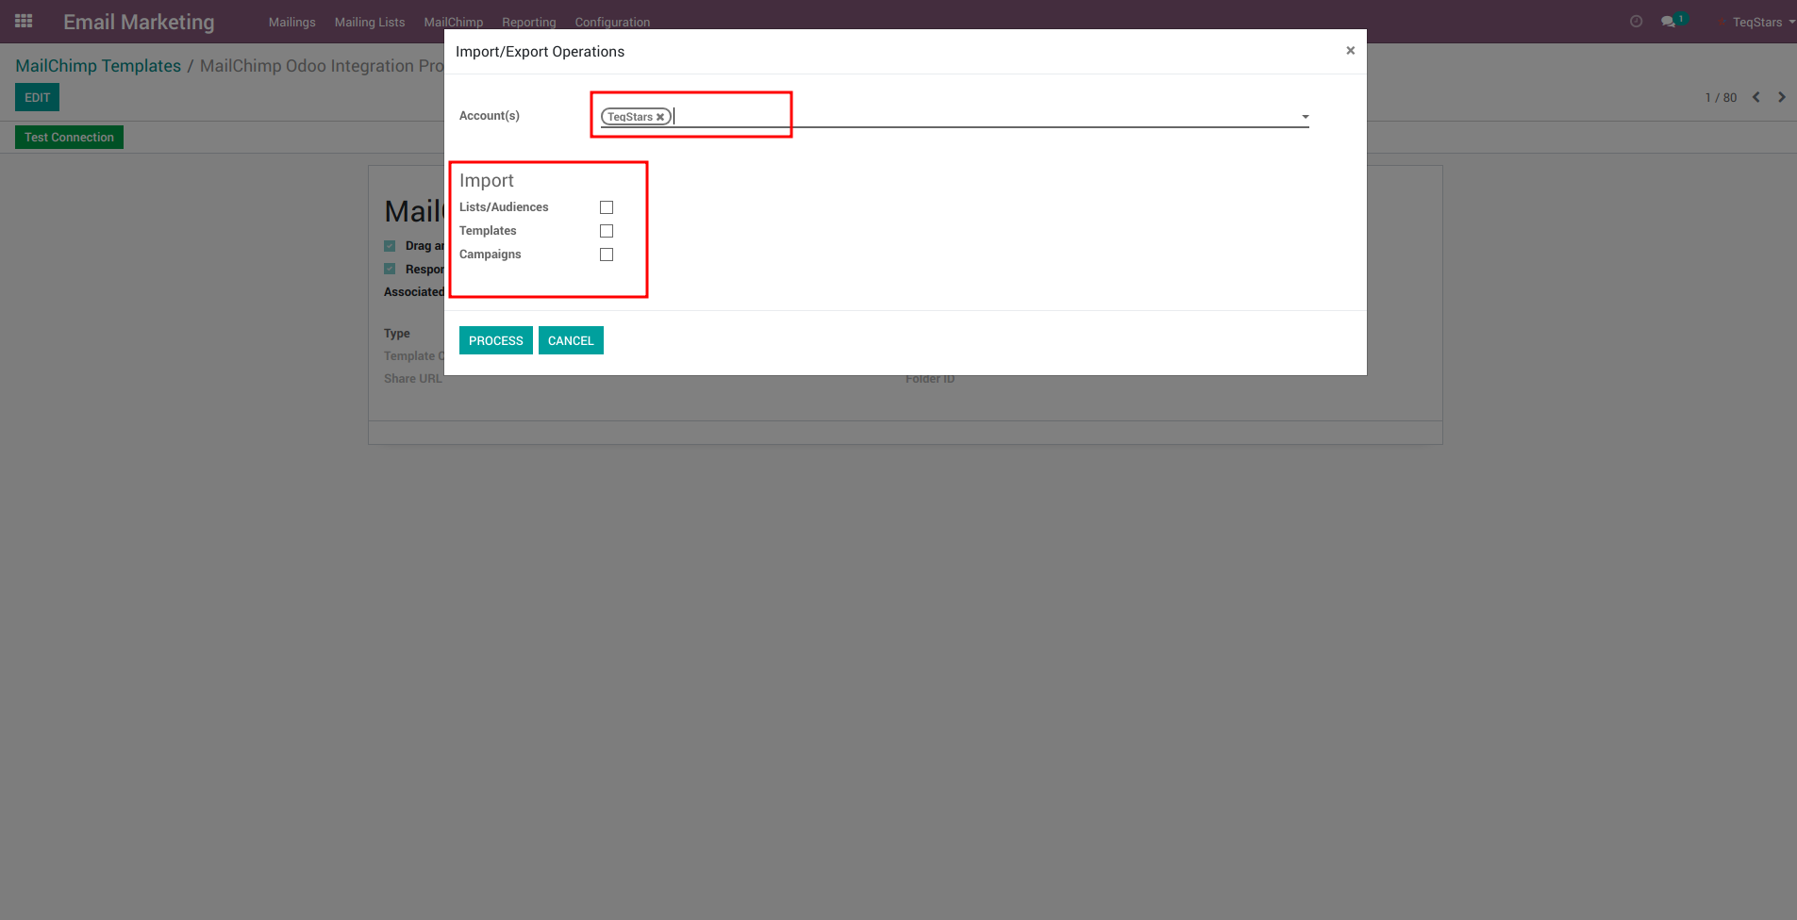Open the MailChimp menu
This screenshot has width=1797, height=920.
453,22
